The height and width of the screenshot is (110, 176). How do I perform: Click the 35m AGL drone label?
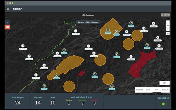click(95, 77)
